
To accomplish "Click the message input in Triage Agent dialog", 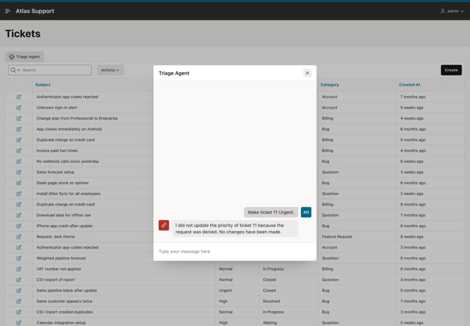I will point(235,251).
